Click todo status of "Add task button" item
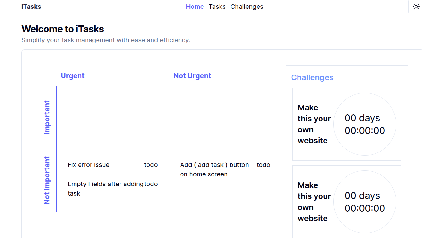This screenshot has width=423, height=238. [263, 165]
